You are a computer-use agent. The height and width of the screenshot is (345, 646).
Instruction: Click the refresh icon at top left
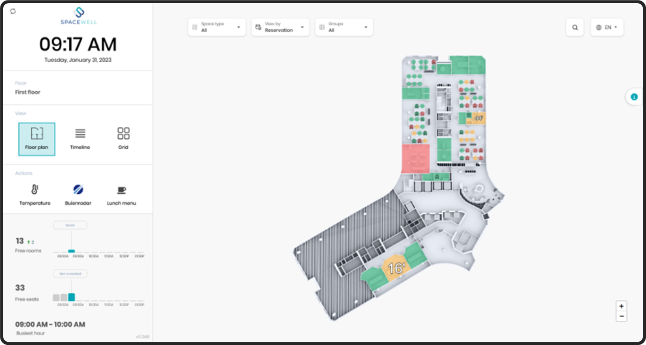(13, 11)
